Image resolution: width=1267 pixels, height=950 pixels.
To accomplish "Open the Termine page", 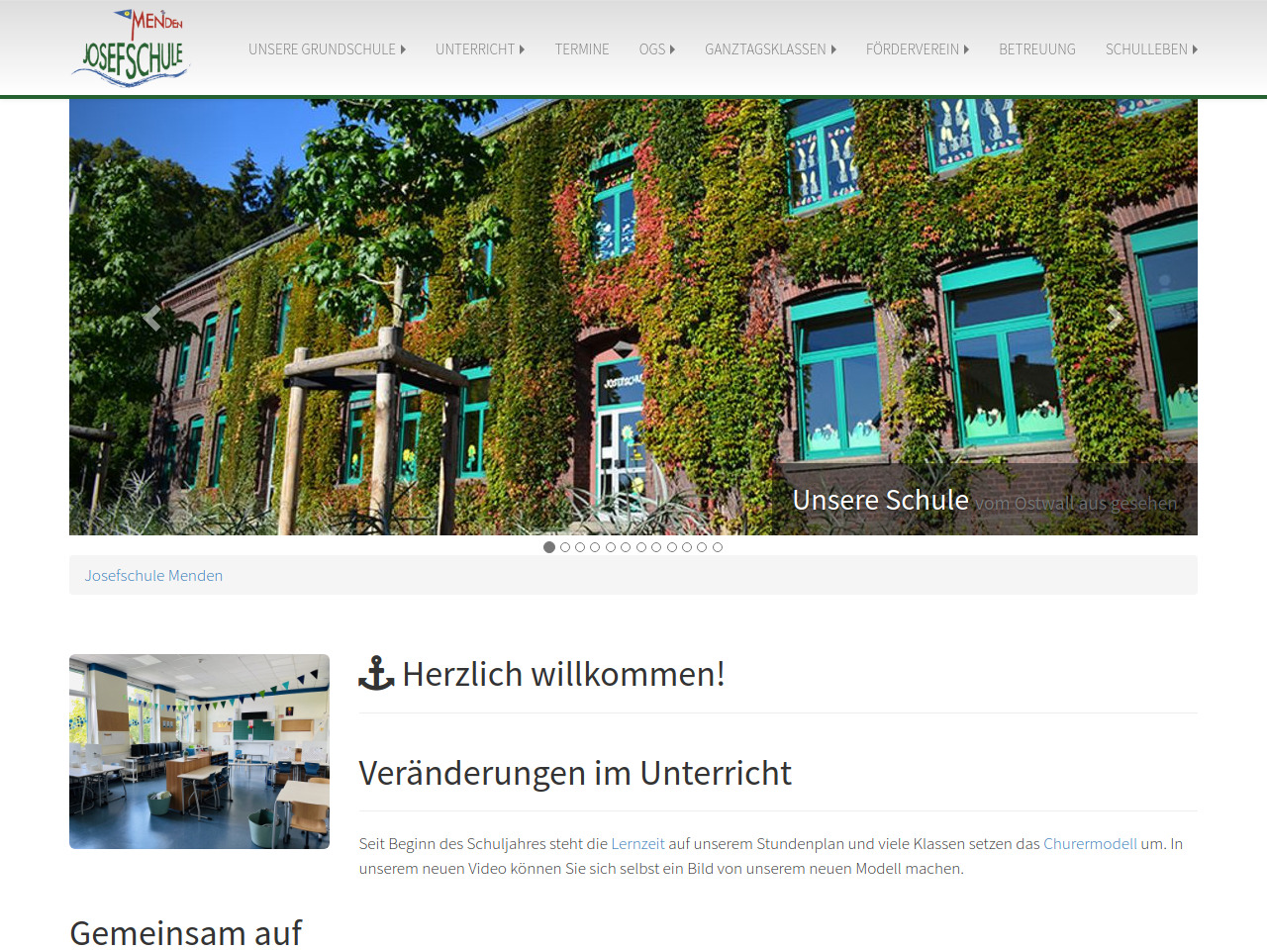I will [582, 49].
